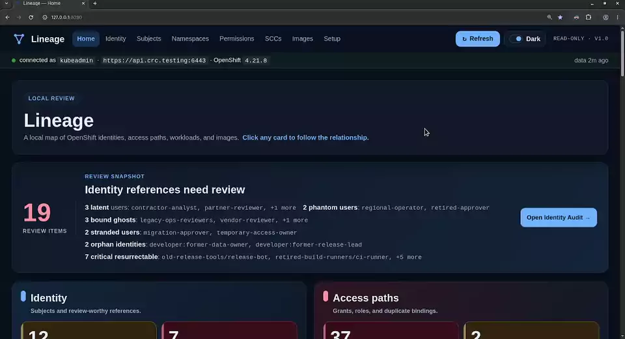Click the Access paths section heading
This screenshot has height=339, width=625.
click(x=365, y=298)
